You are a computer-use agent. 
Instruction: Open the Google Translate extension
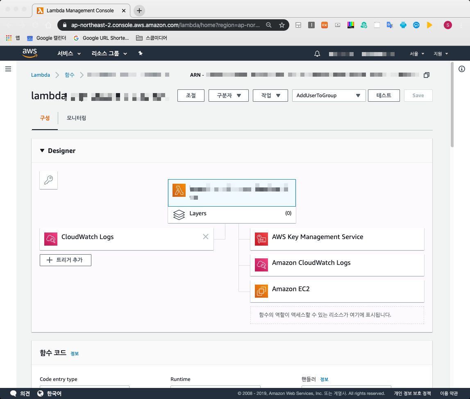pyautogui.click(x=390, y=25)
